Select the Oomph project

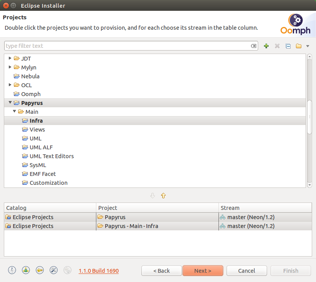(x=31, y=94)
